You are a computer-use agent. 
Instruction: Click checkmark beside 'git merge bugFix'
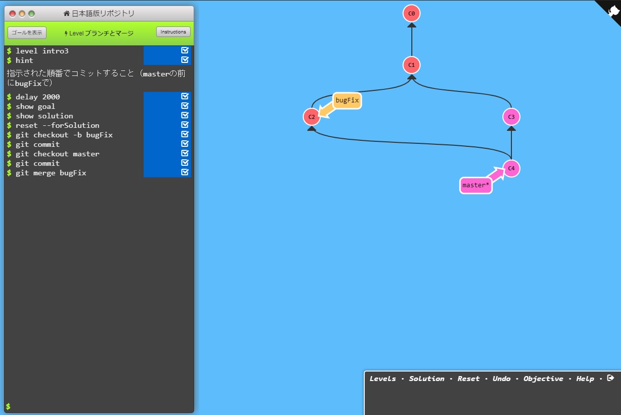click(185, 172)
